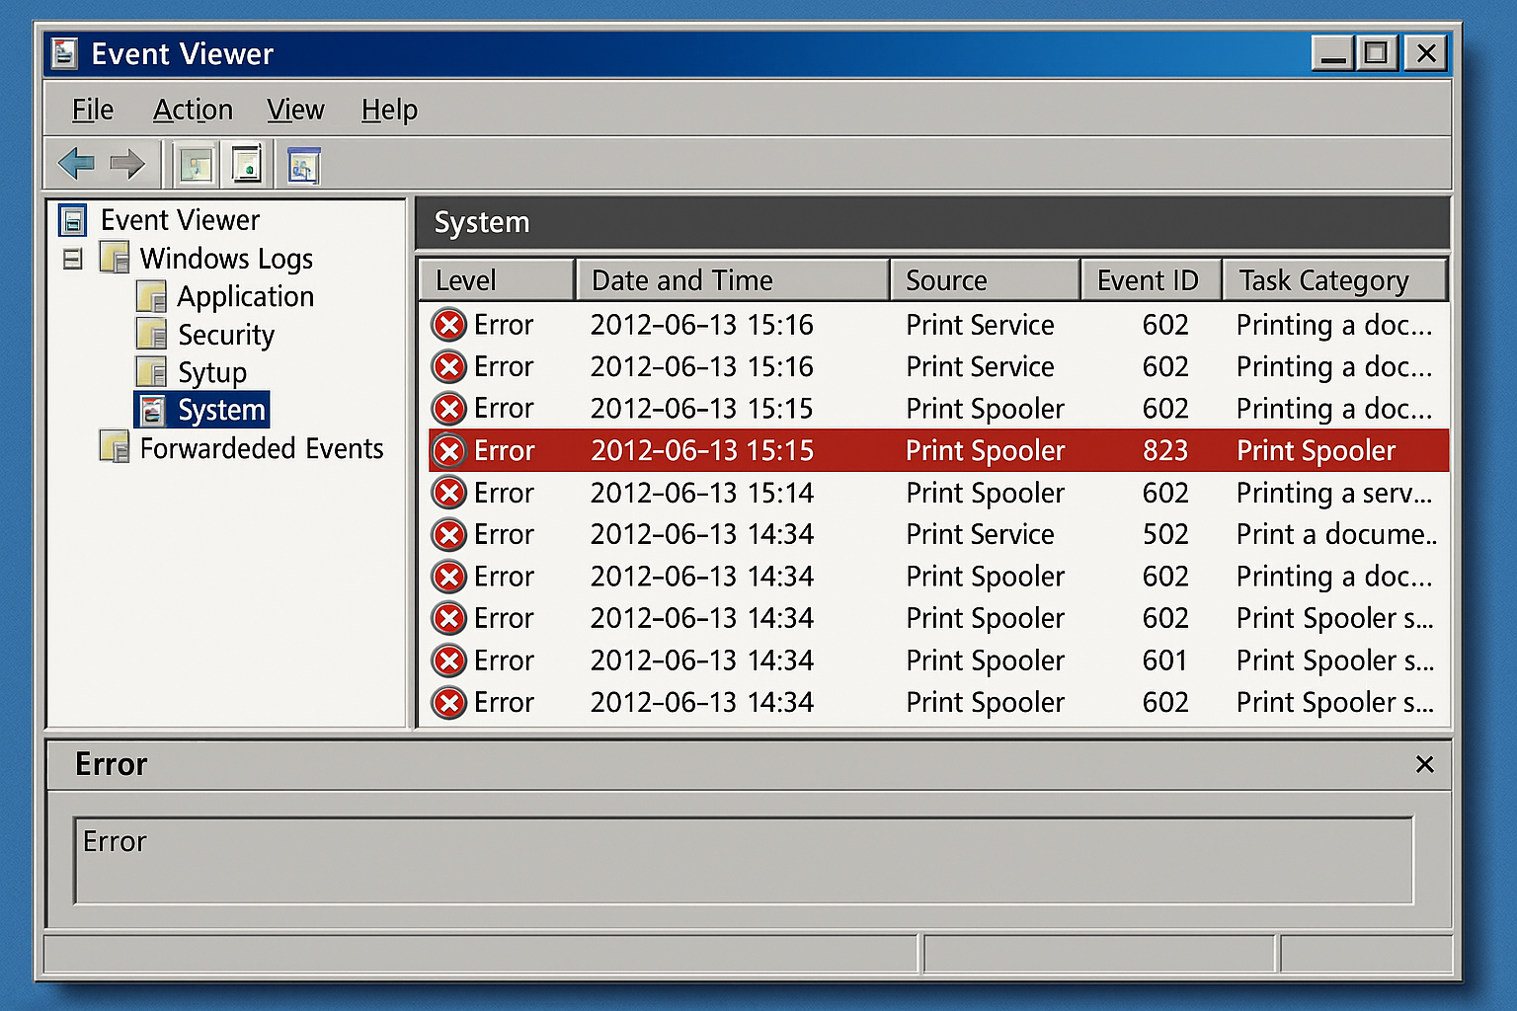Image resolution: width=1517 pixels, height=1011 pixels.
Task: Select the Application log in the sidebar
Action: pos(245,296)
